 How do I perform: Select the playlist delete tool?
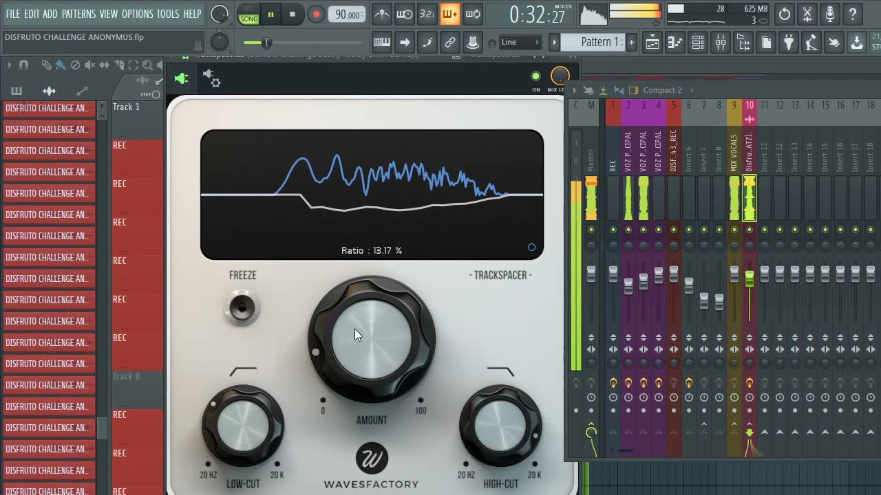[x=76, y=65]
